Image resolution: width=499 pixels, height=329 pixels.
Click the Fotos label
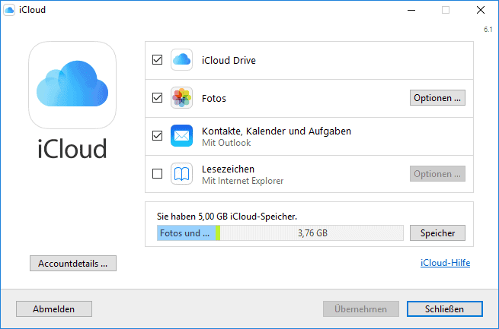click(214, 98)
